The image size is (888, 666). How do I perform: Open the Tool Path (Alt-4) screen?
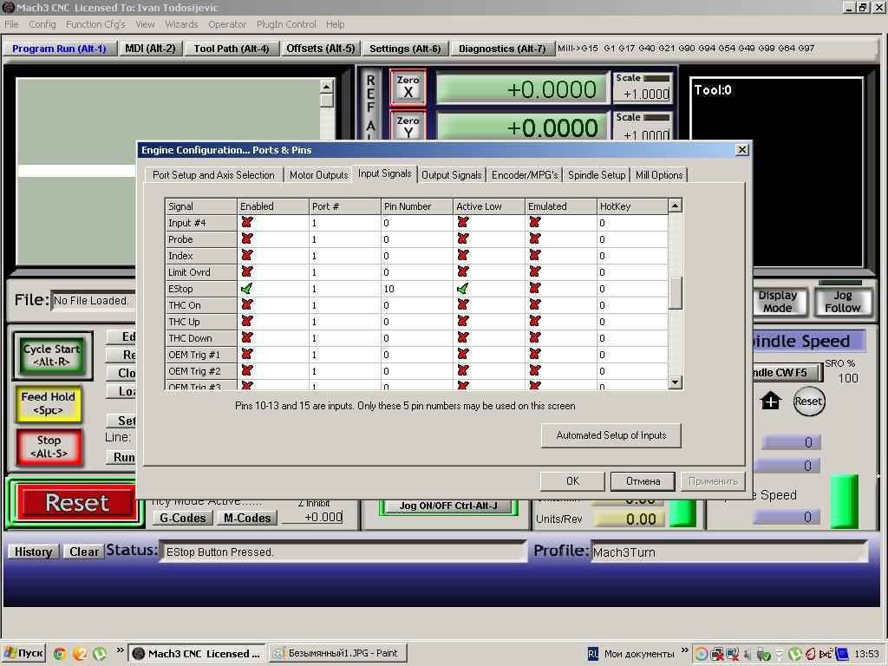click(231, 49)
